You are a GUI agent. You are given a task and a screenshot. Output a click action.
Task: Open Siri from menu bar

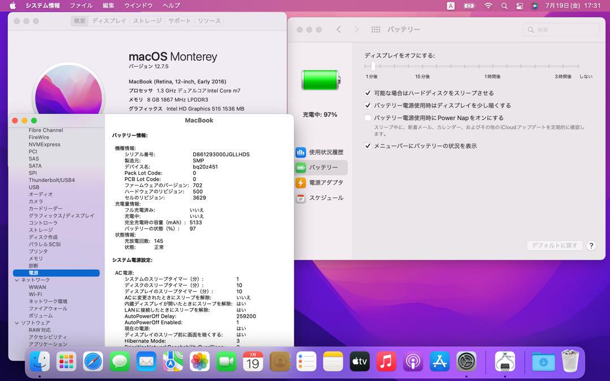(x=535, y=6)
